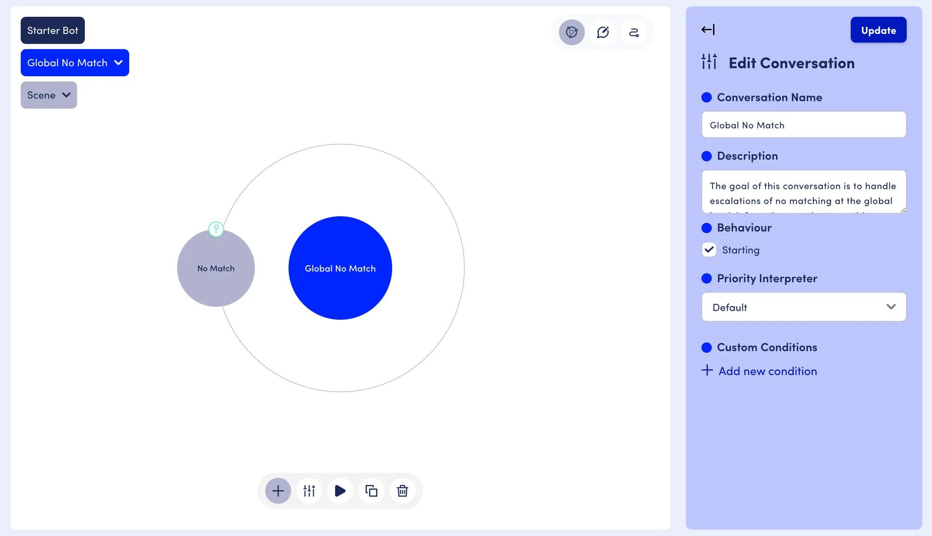Select the conversation graph view icon
Screen dimensions: 932x536
tap(572, 32)
